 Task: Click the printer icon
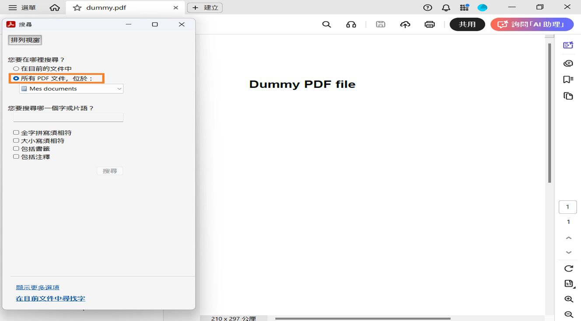(430, 24)
